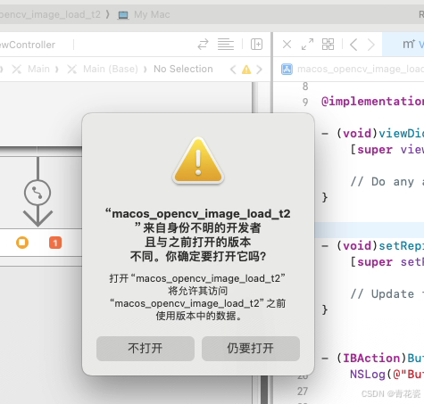Click the 仍要打开 (Open Anyway) button
The height and width of the screenshot is (404, 424).
251,349
